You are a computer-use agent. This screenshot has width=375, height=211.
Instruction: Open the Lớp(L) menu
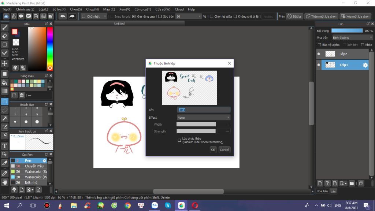click(43, 9)
